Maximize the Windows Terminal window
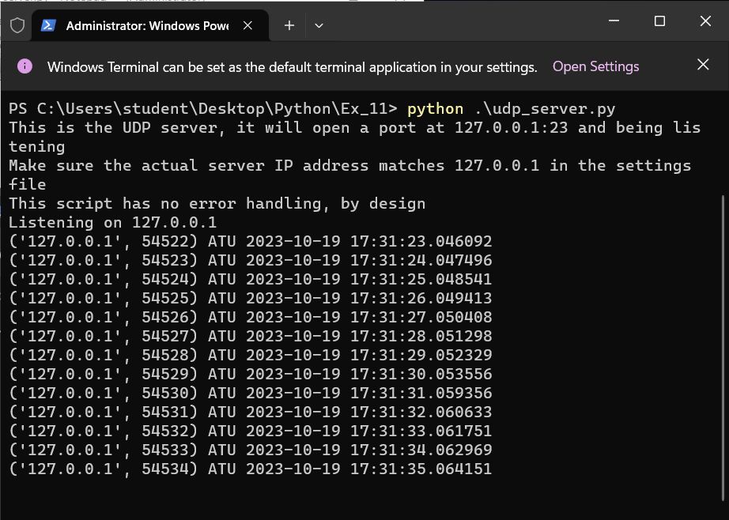This screenshot has height=520, width=729. coord(659,21)
